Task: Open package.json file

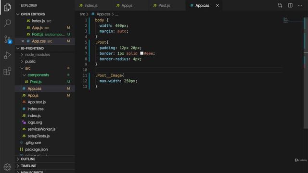Action: tap(45, 149)
